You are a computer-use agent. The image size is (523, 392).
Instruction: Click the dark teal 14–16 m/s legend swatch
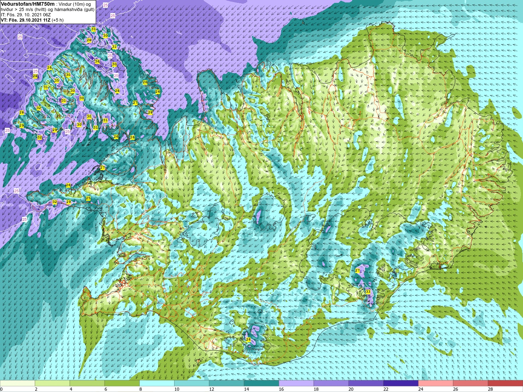[261, 383]
